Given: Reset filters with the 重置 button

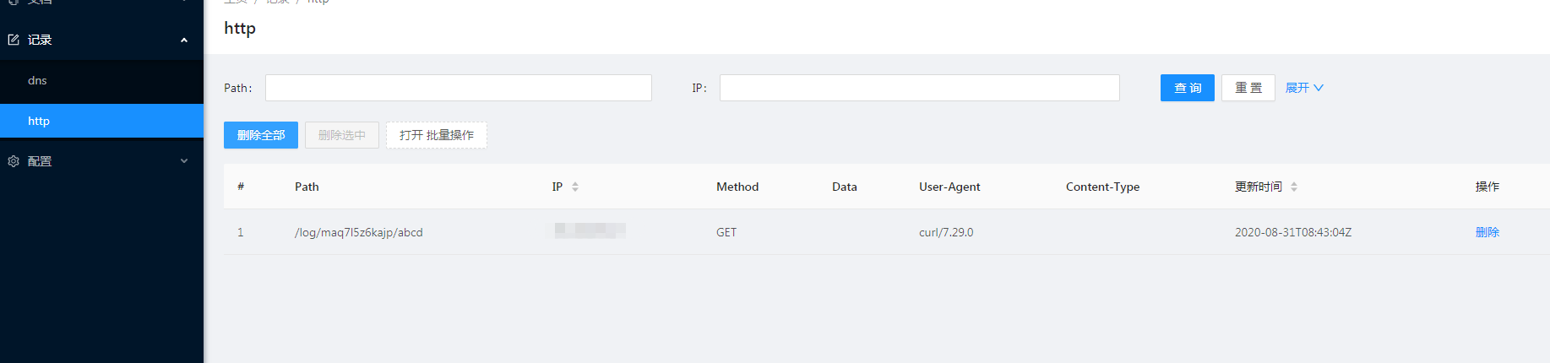Looking at the screenshot, I should (1248, 88).
